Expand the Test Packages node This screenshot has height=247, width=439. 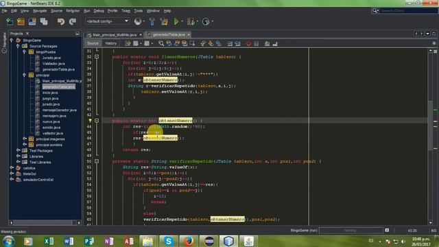18,150
